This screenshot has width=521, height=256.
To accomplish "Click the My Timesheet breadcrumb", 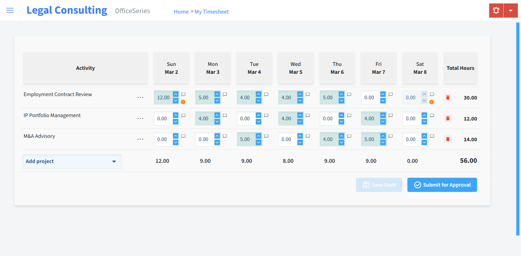I will 212,11.
